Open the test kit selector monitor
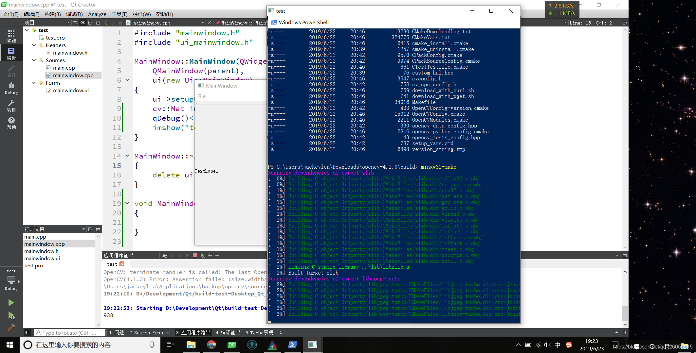Image resolution: width=696 pixels, height=353 pixels. point(11,280)
